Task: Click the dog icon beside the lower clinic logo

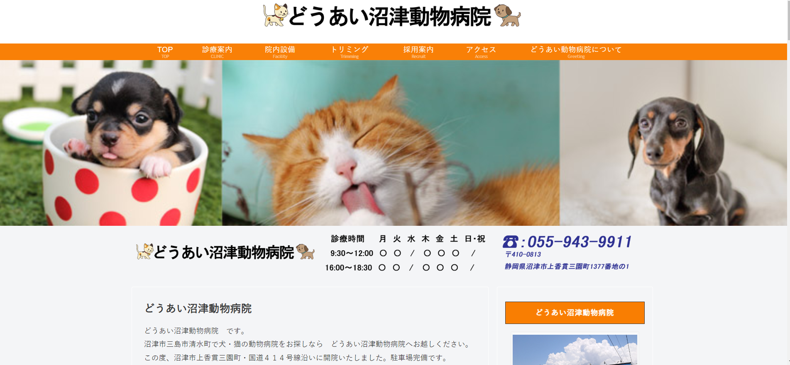Action: [x=306, y=251]
